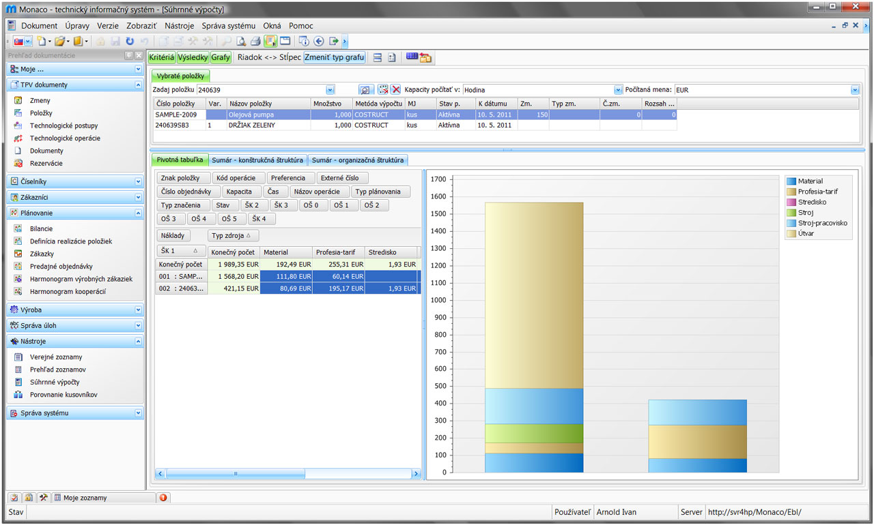Viewport: 874px width, 525px height.
Task: Click the Material color swatch in legend
Action: (791, 181)
